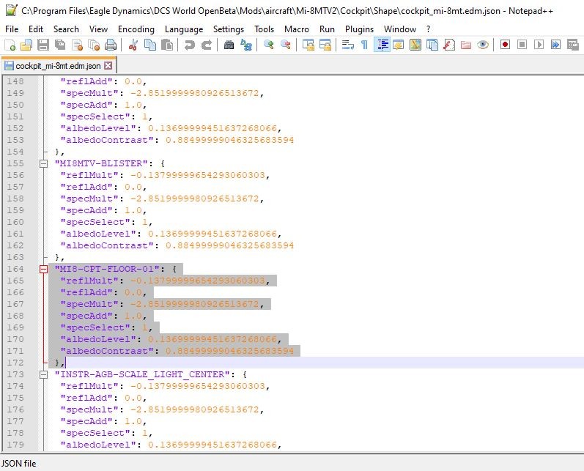Paste with the clipboard toolbar icon

point(167,45)
